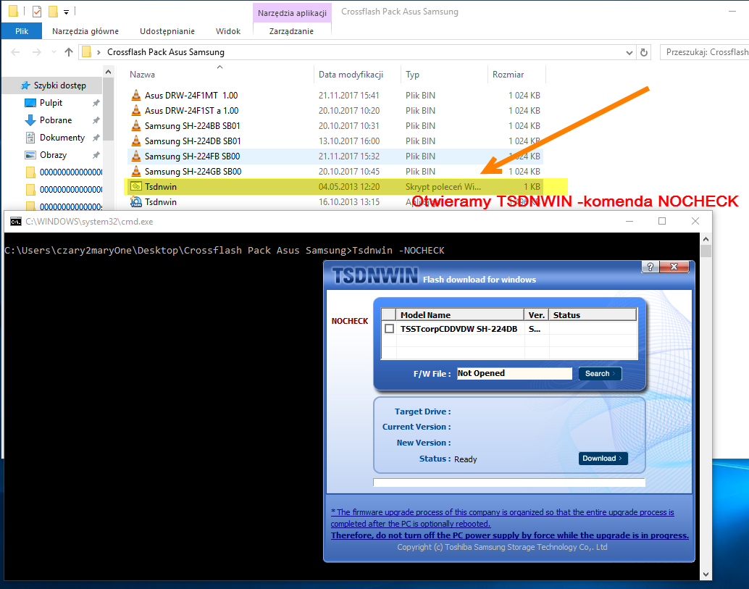The height and width of the screenshot is (589, 749).
Task: Click the Ver. column header in TSDNWIN
Action: tap(536, 315)
